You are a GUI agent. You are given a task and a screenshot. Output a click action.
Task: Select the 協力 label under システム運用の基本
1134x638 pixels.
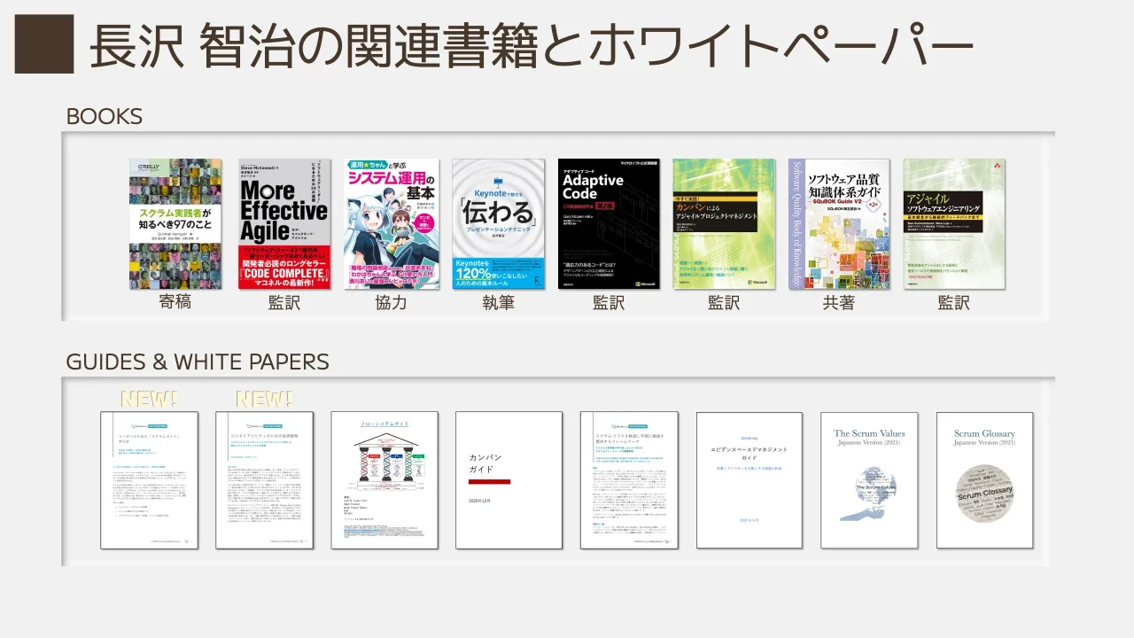point(392,302)
